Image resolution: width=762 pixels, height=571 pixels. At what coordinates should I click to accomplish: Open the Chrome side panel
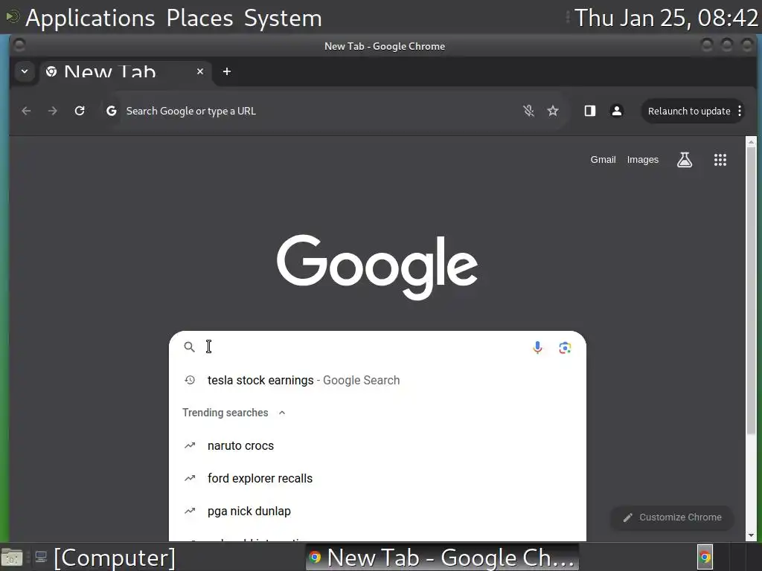[590, 112]
